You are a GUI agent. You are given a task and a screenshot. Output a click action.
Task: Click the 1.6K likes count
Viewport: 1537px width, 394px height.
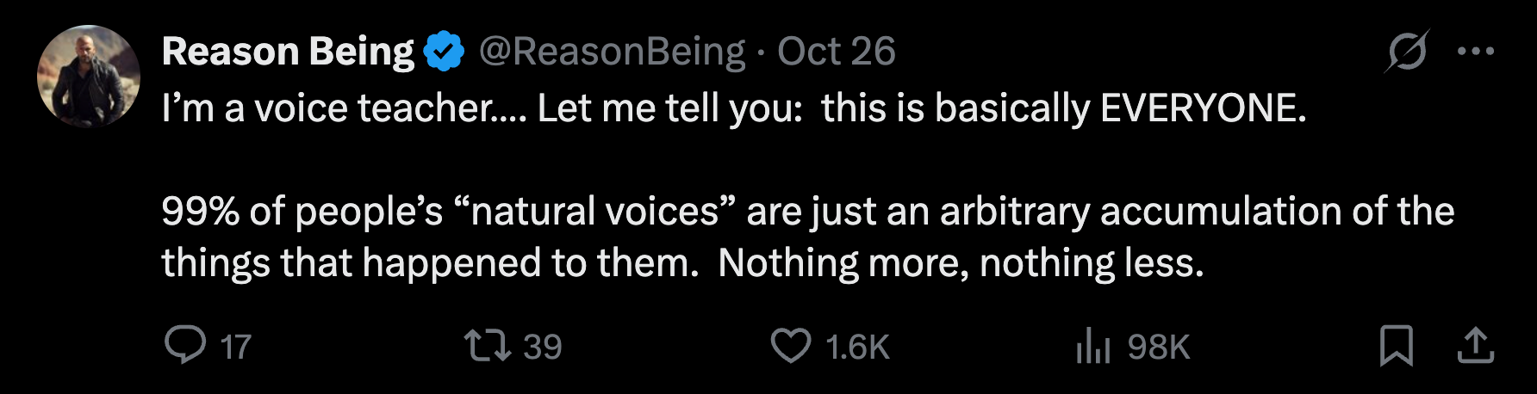pos(856,348)
